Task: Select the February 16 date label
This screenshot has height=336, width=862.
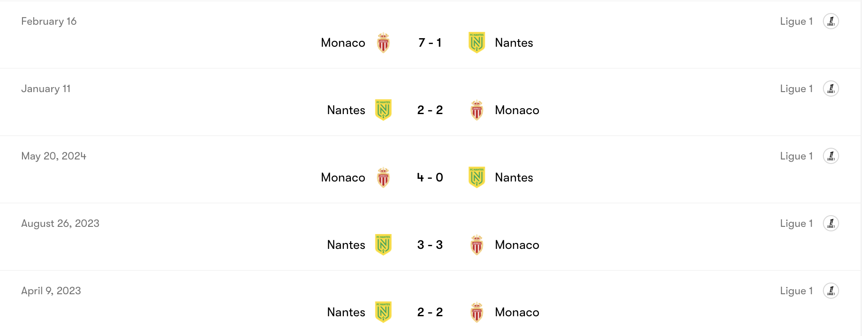Action: [x=49, y=21]
